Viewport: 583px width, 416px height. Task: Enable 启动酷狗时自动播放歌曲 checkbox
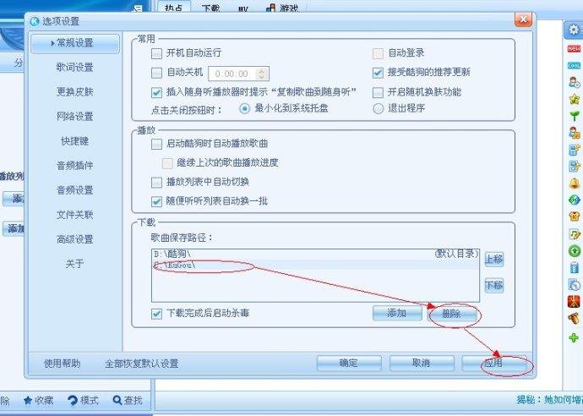(156, 144)
